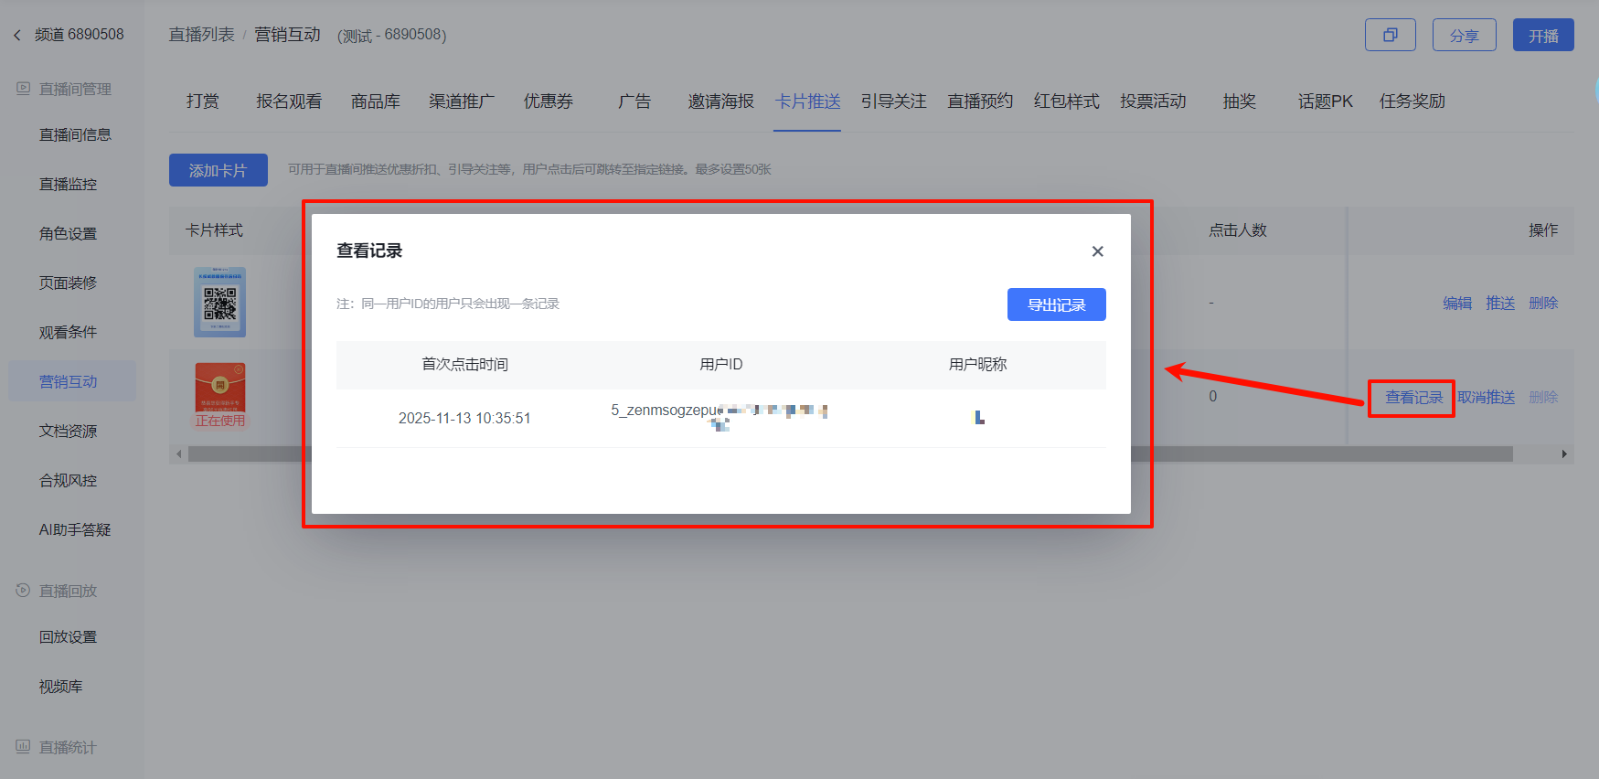This screenshot has width=1599, height=779.
Task: Open 页面装修 in the sidebar
Action: [68, 283]
